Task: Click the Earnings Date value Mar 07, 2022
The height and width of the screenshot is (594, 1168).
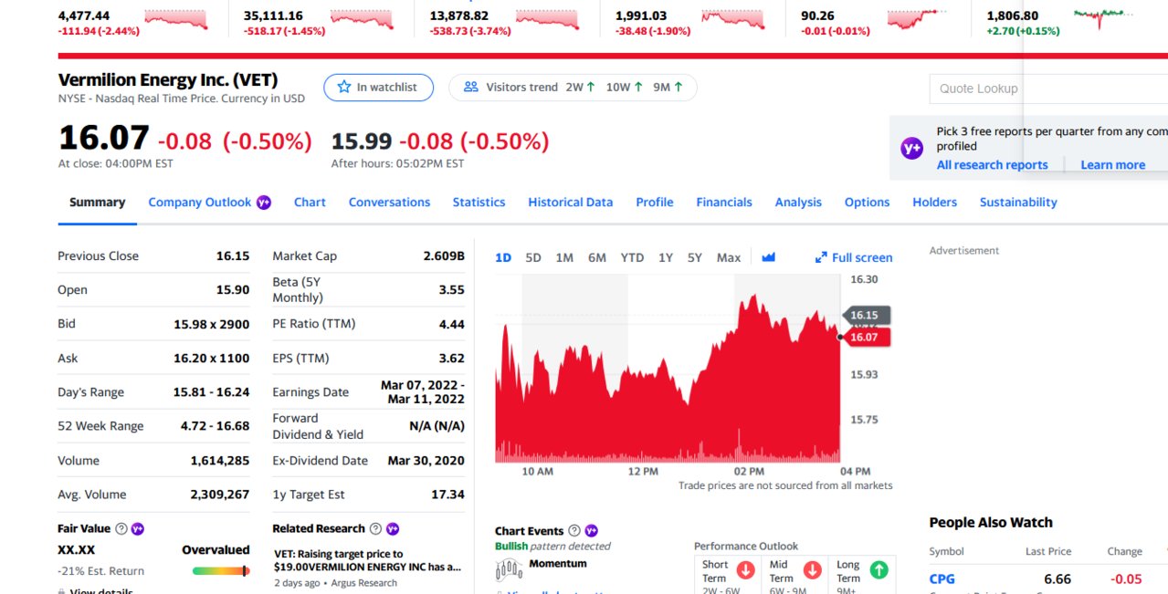Action: [423, 392]
